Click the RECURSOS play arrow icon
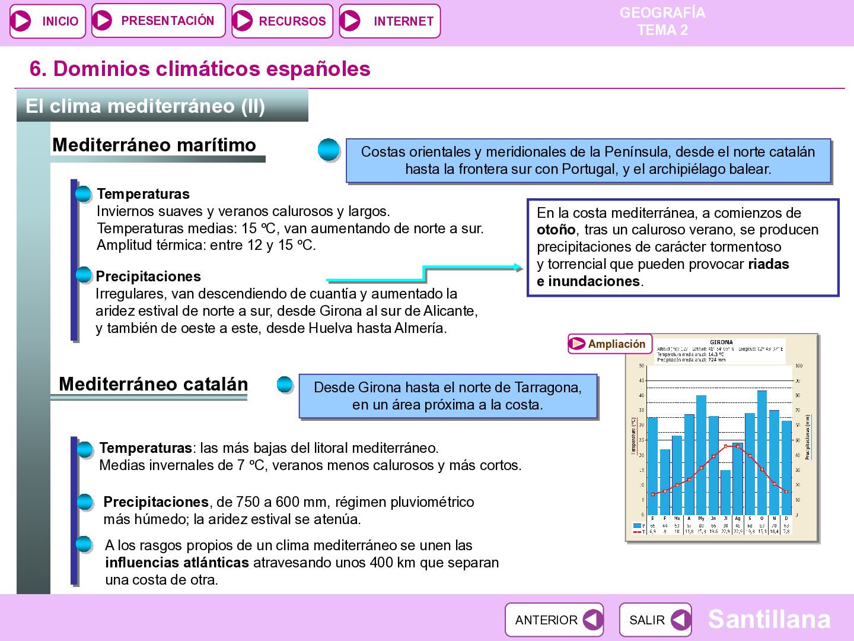Screen dimensions: 854x641 click(x=243, y=21)
